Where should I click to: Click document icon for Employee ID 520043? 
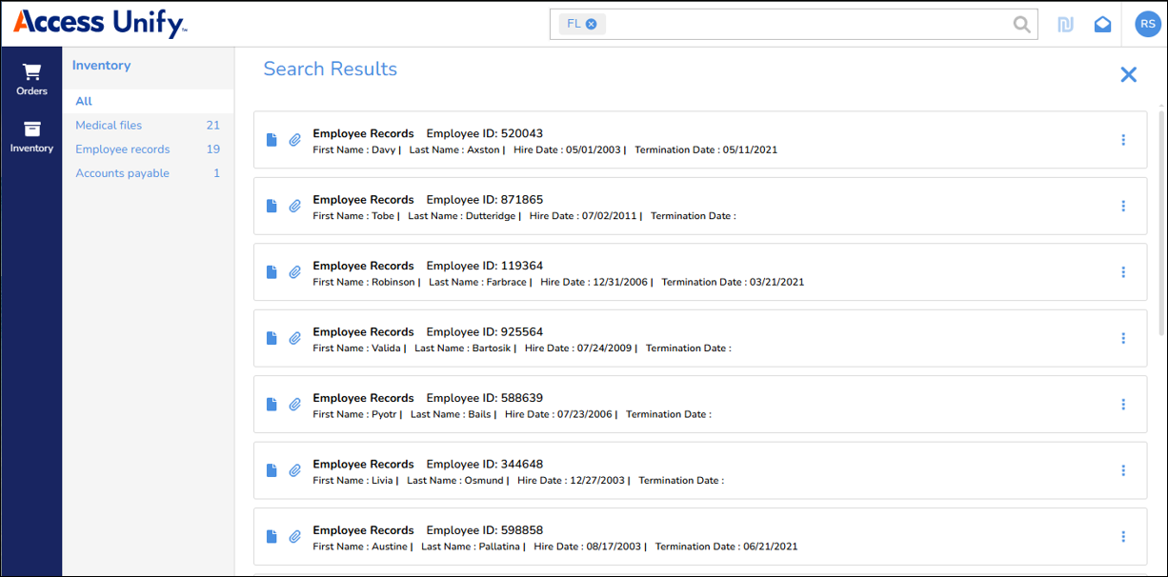pyautogui.click(x=272, y=140)
